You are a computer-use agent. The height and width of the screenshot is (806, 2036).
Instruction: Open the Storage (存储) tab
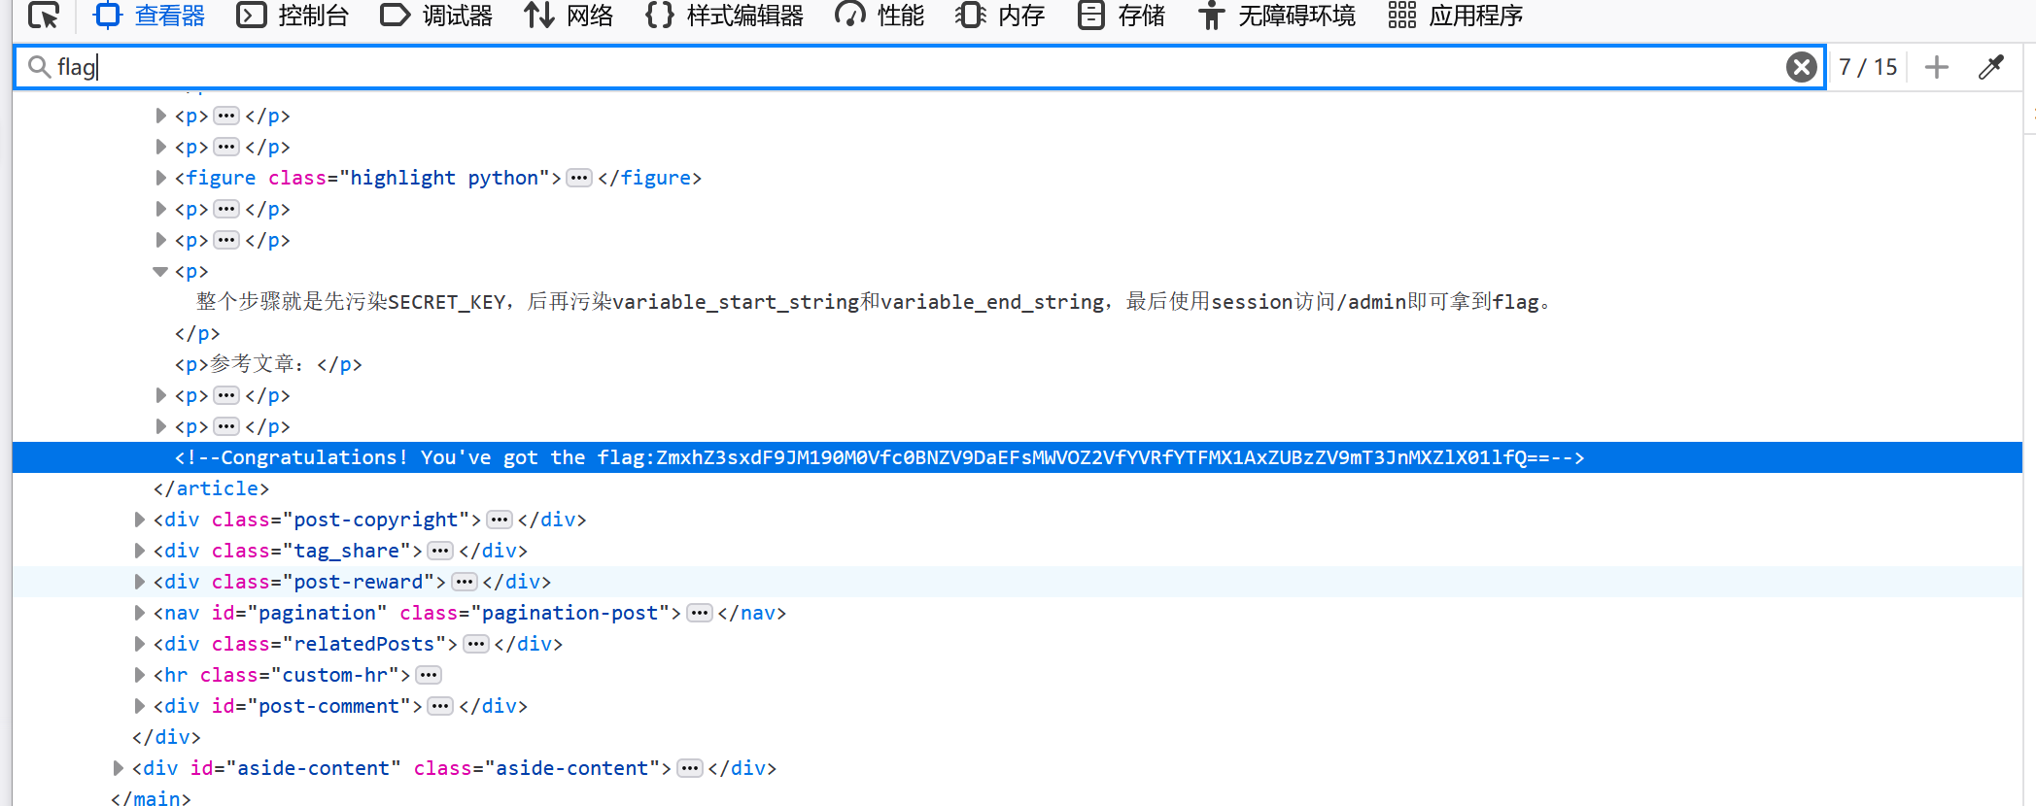[x=1122, y=16]
